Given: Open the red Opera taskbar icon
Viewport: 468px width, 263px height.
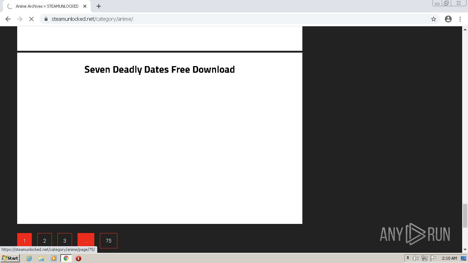Looking at the screenshot, I should [78, 258].
